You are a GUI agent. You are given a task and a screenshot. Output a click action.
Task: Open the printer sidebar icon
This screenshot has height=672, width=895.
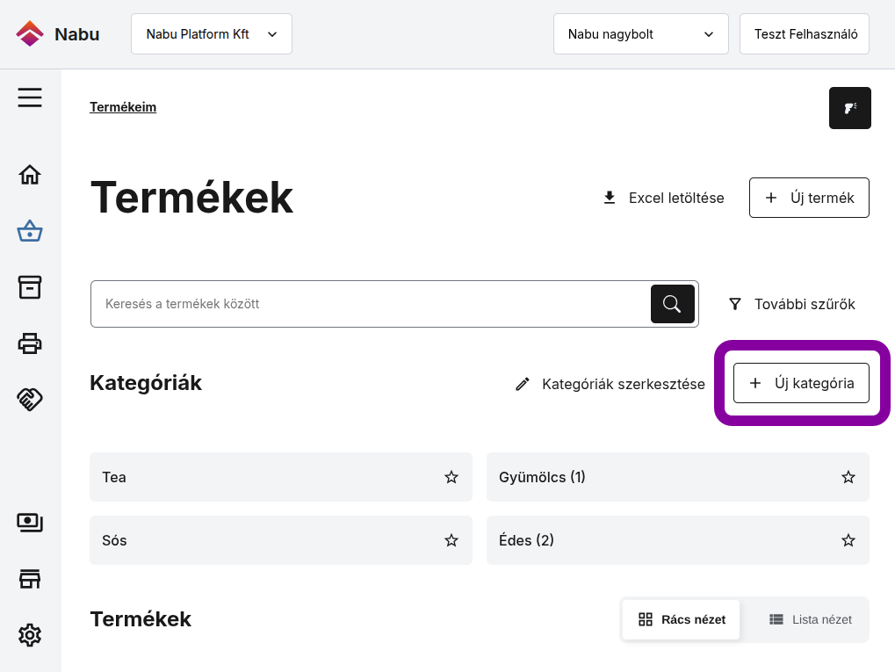30,343
